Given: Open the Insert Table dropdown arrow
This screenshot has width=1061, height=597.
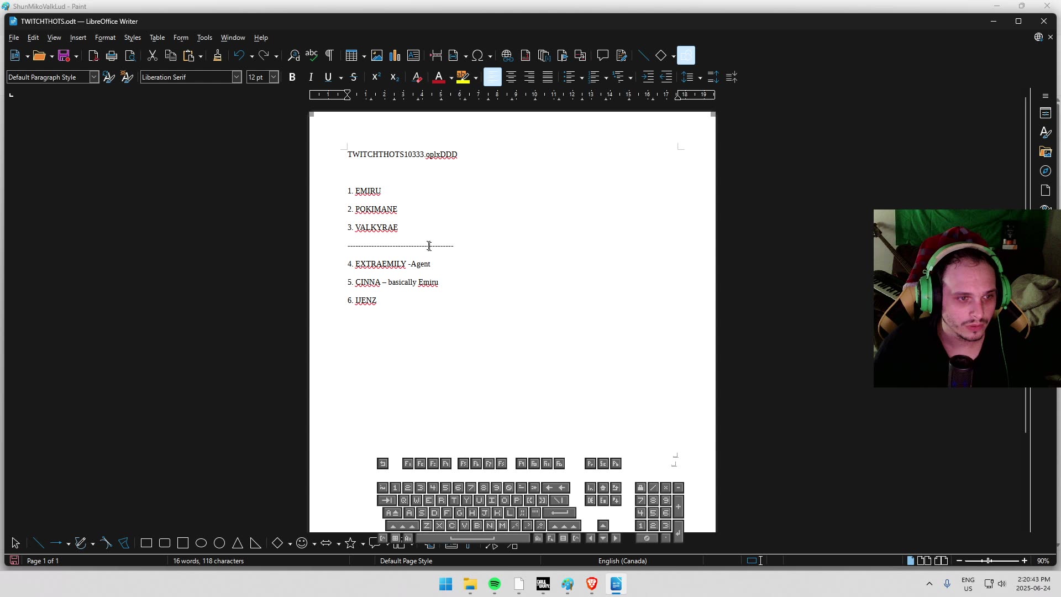Looking at the screenshot, I should point(364,56).
